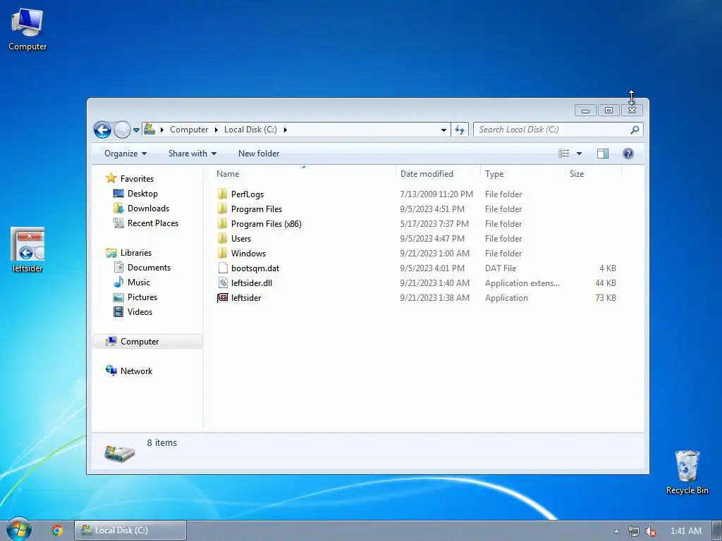Expand the arrow after Computer breadcrumb
The height and width of the screenshot is (541, 722).
click(x=216, y=130)
